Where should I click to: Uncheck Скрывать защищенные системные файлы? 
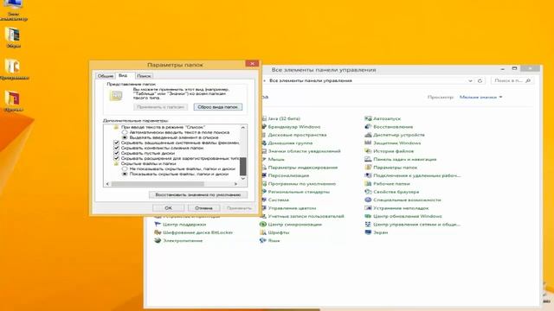(x=117, y=143)
